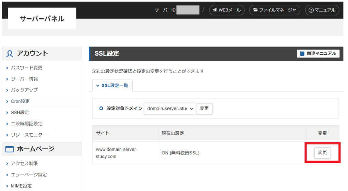Open サーバー情報 in the sidebar
Viewport: 348px width, 191px height.
(24, 79)
